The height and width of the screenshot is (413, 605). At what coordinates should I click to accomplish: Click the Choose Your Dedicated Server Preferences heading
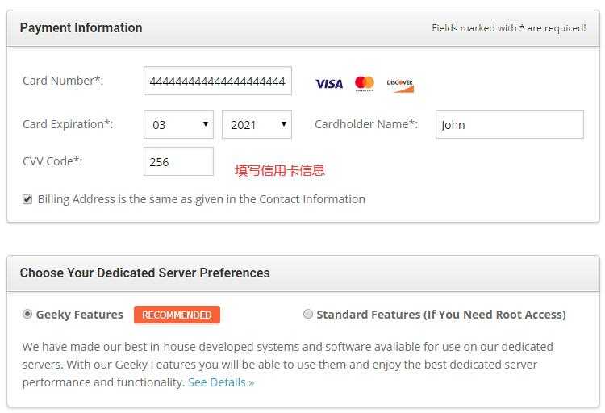coord(144,273)
